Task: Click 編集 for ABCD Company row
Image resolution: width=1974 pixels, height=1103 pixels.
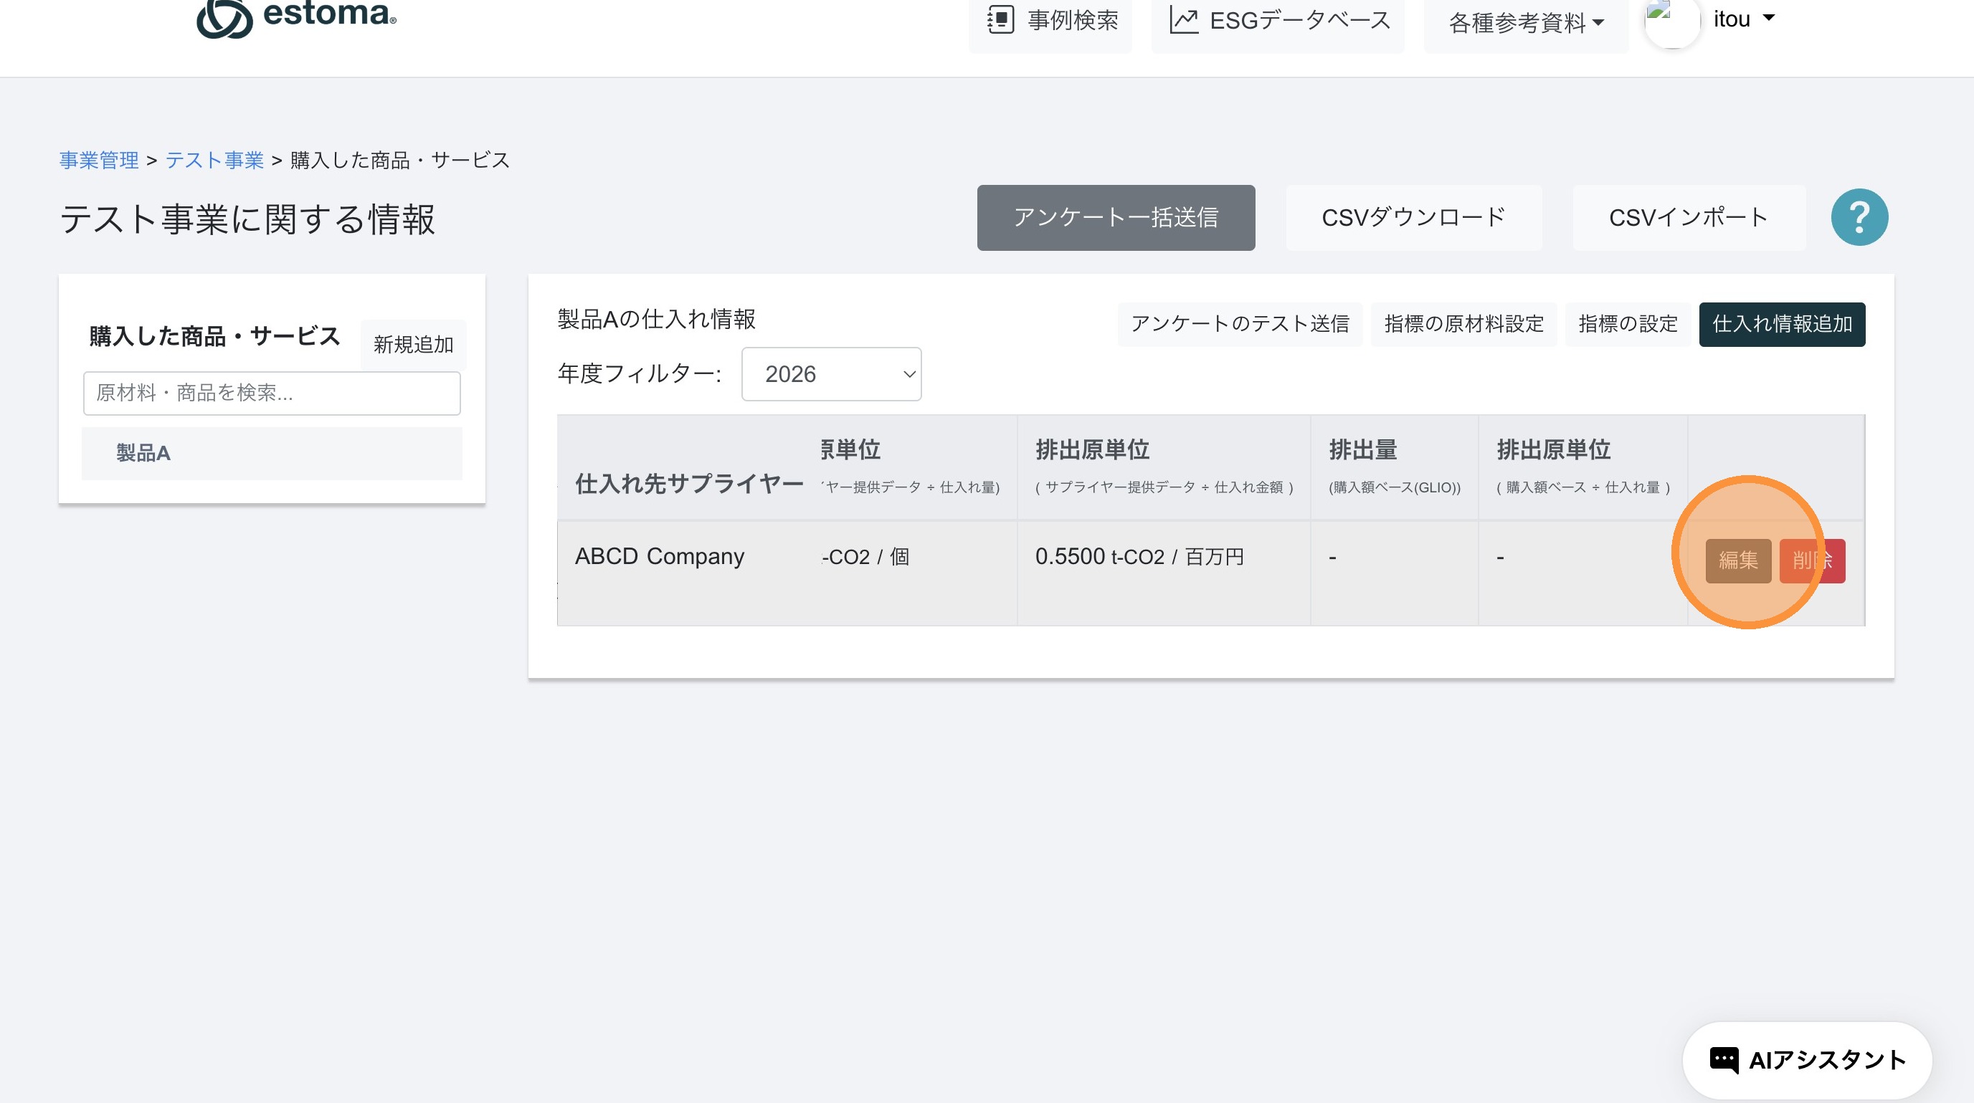Action: click(1738, 560)
